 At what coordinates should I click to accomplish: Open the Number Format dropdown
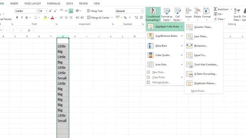(x=142, y=11)
